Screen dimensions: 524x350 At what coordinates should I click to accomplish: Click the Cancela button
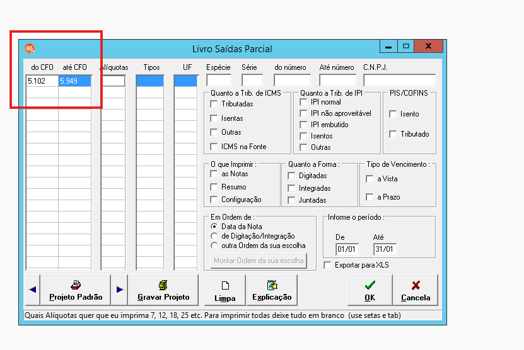(x=416, y=290)
